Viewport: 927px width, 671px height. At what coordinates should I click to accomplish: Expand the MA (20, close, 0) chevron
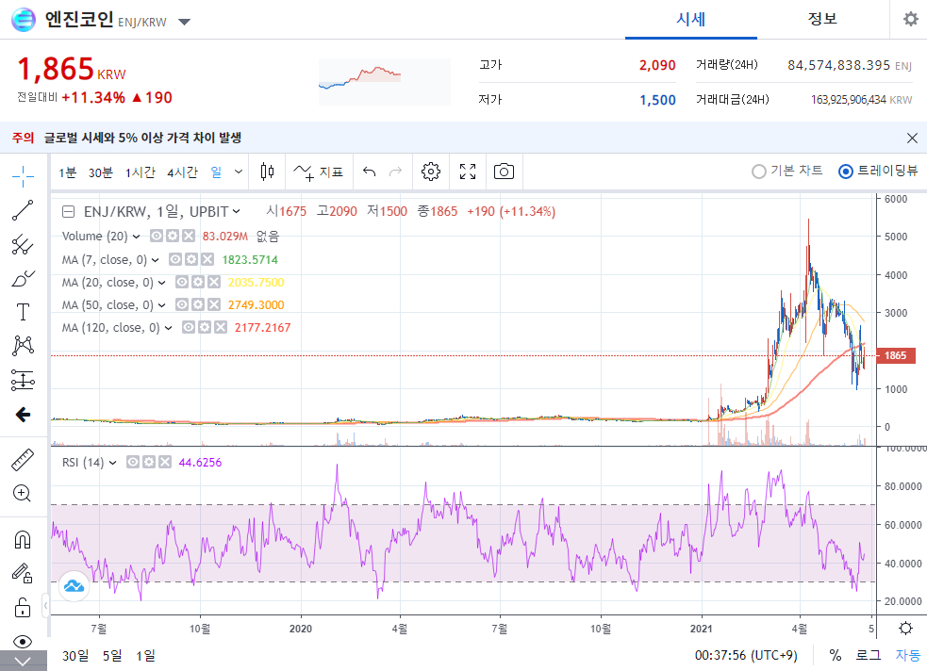click(161, 283)
